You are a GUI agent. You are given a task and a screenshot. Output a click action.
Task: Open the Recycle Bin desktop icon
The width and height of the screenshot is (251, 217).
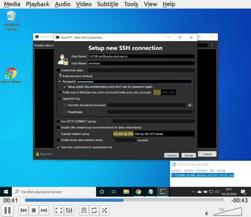tap(11, 21)
